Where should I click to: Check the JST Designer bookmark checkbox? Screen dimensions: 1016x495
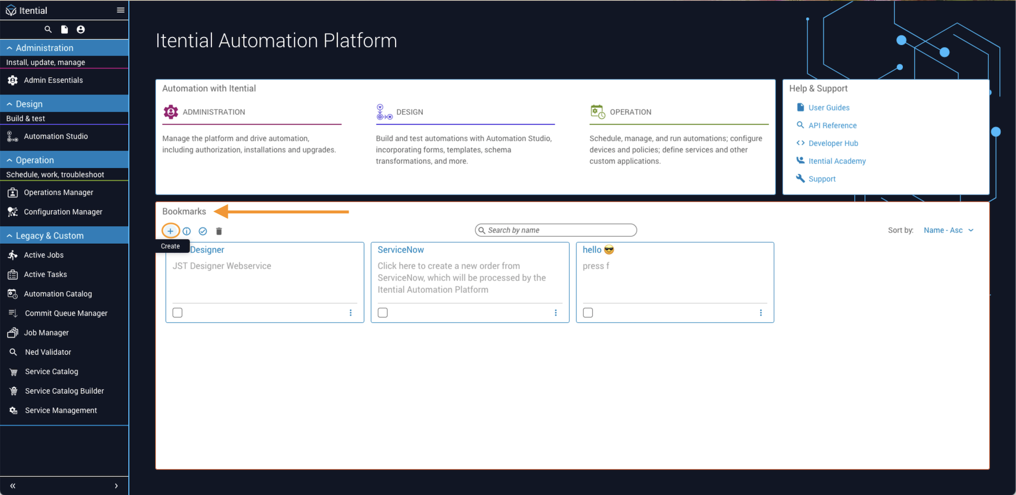tap(177, 313)
